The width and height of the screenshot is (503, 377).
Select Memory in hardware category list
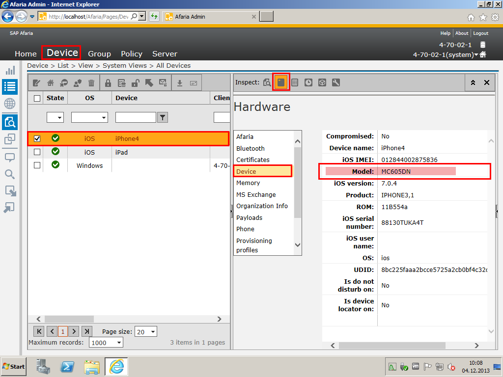[248, 183]
